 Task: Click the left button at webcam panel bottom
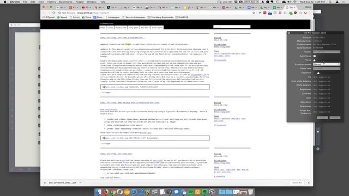coord(322,118)
